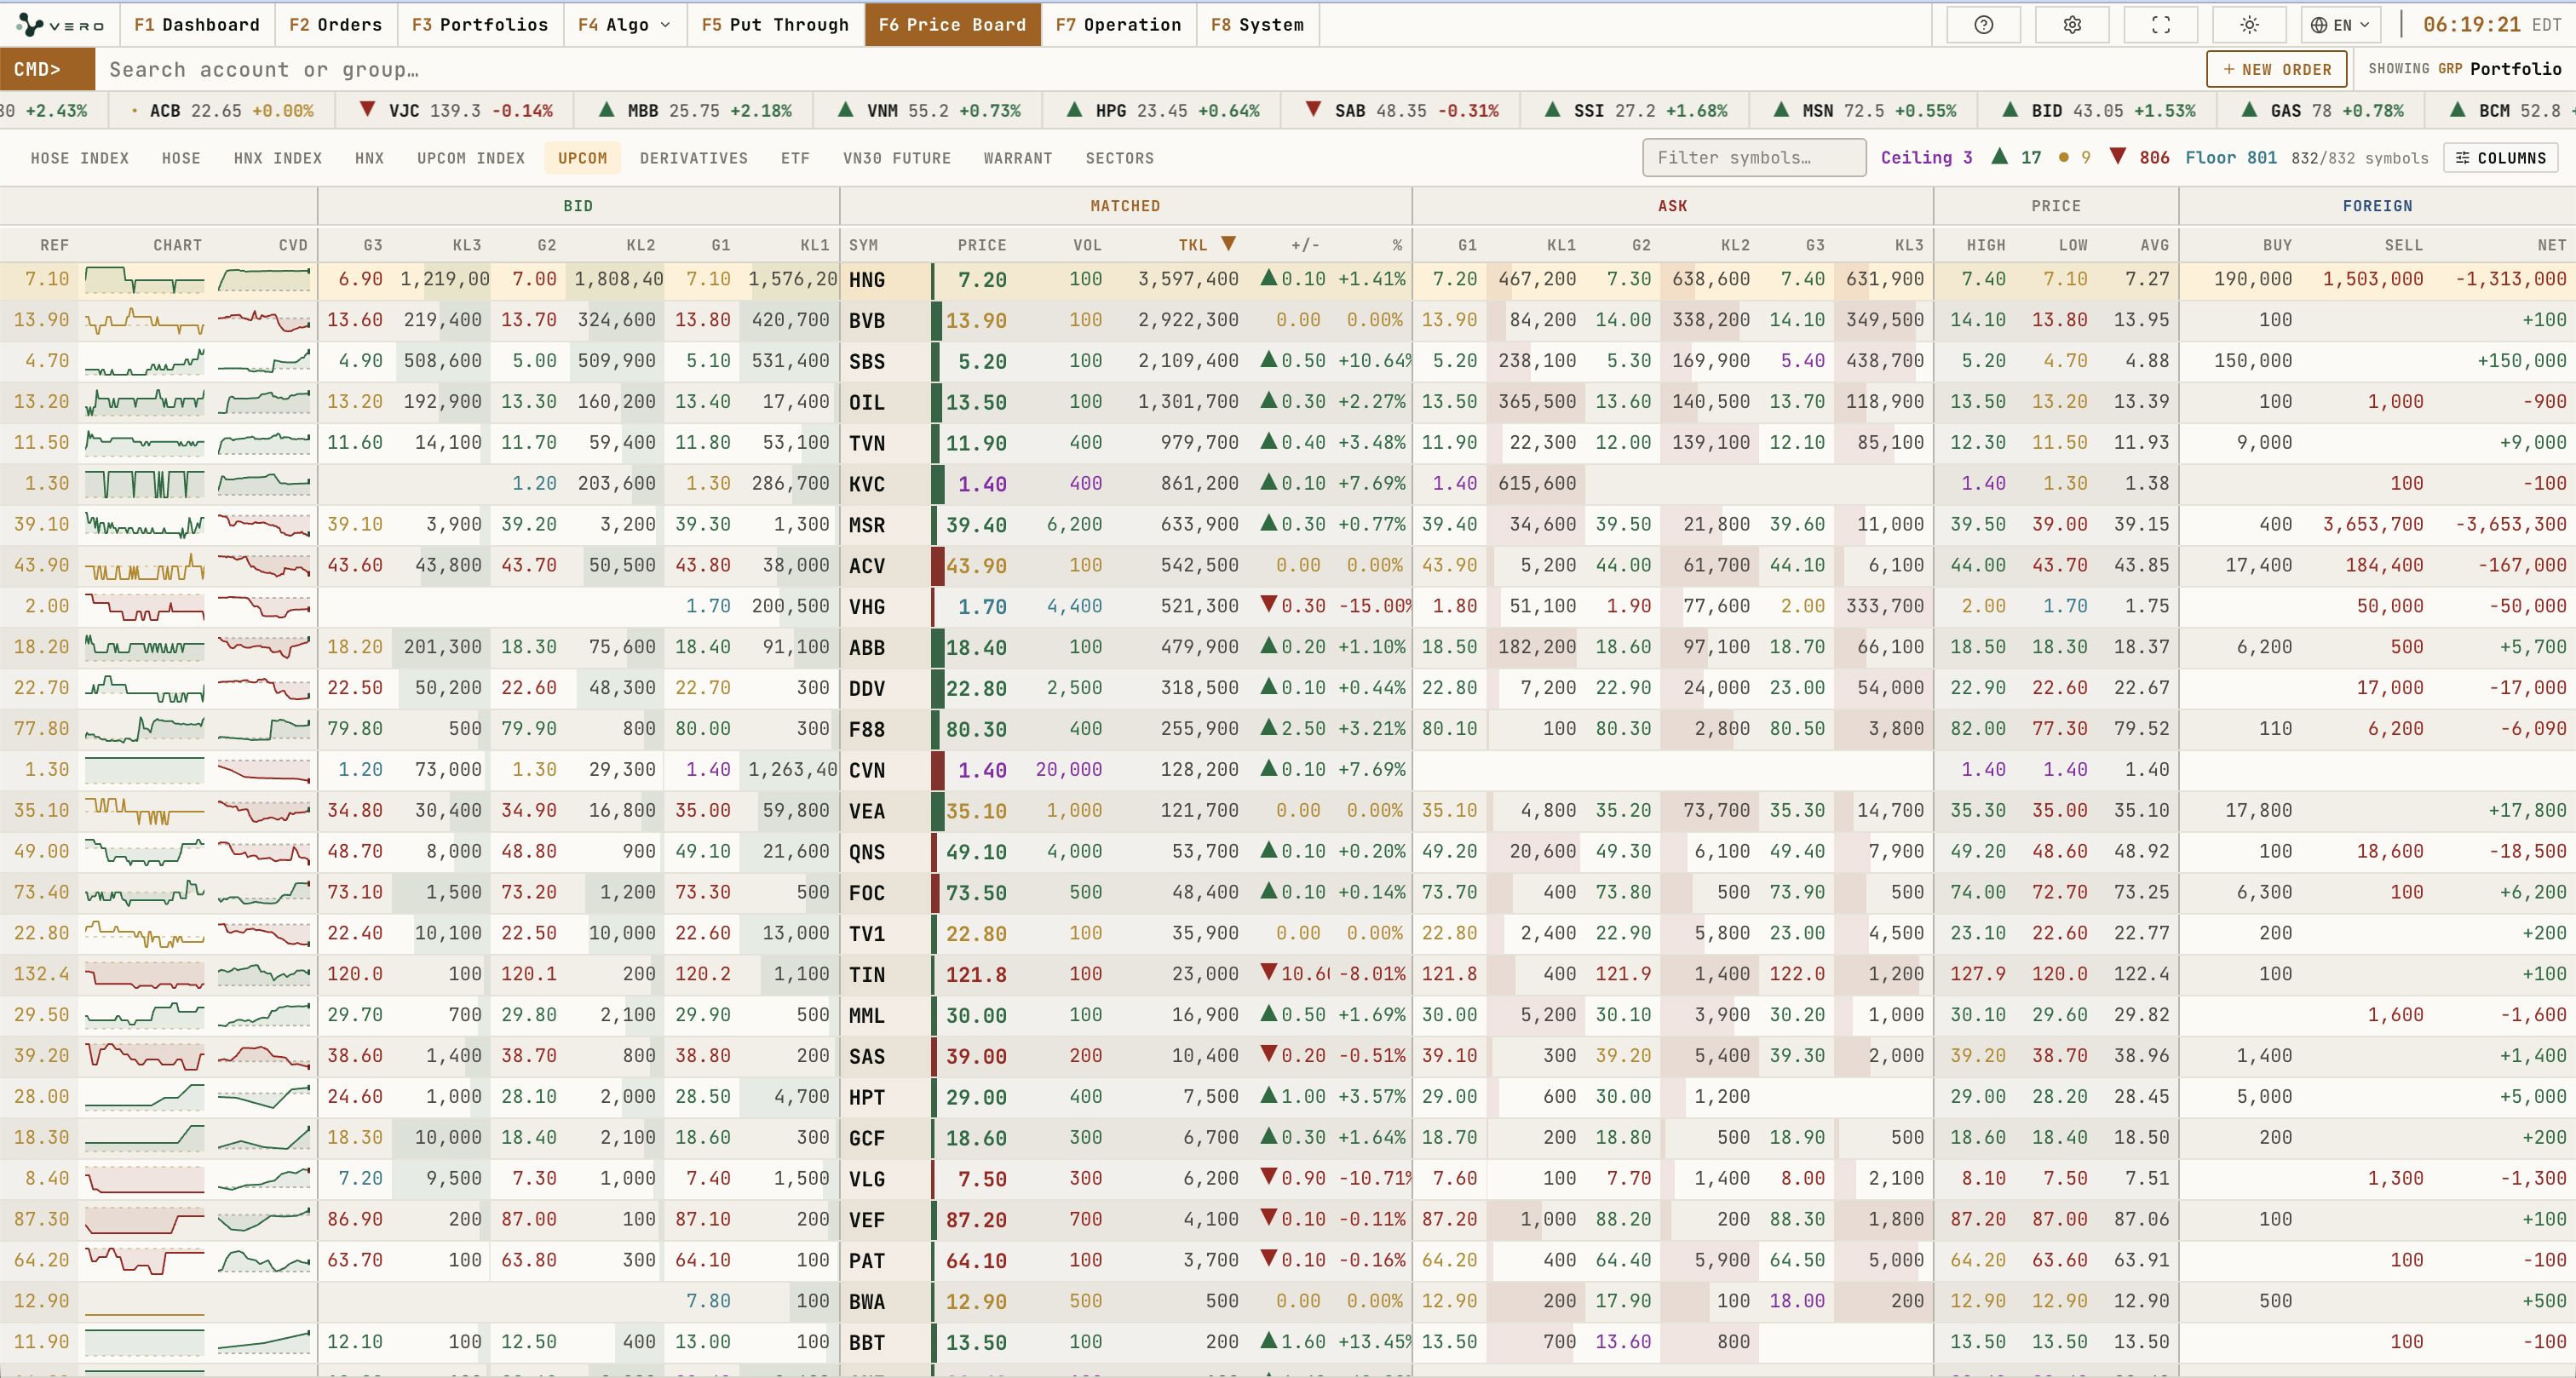Click the TKL sort arrow icon
Screen dimensions: 2576x1378
1229,244
